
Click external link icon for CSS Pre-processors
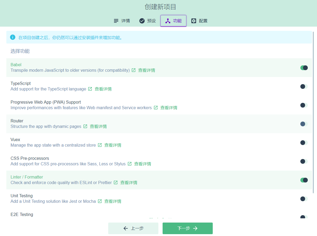click(130, 164)
